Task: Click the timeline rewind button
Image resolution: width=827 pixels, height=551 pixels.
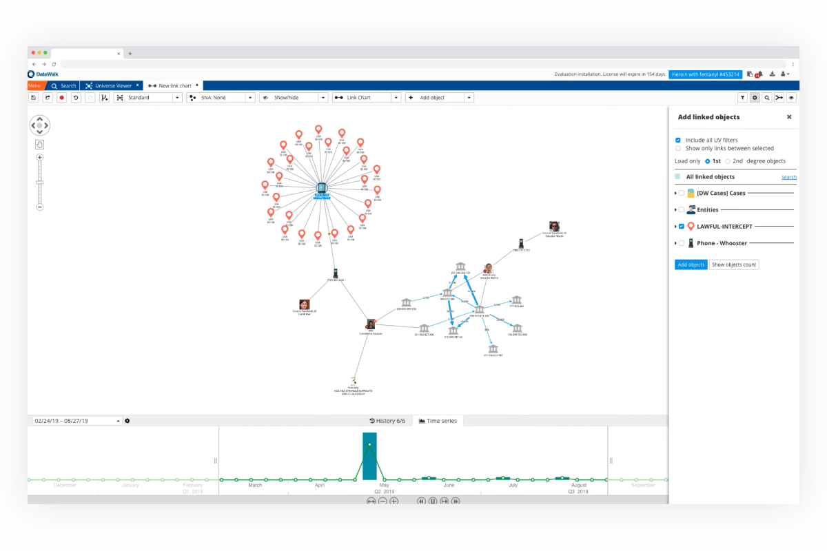Action: [x=421, y=501]
